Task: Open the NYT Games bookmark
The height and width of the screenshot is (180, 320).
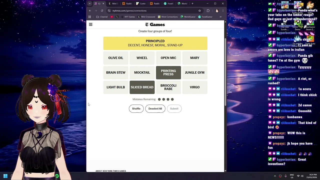Action: click(x=128, y=17)
